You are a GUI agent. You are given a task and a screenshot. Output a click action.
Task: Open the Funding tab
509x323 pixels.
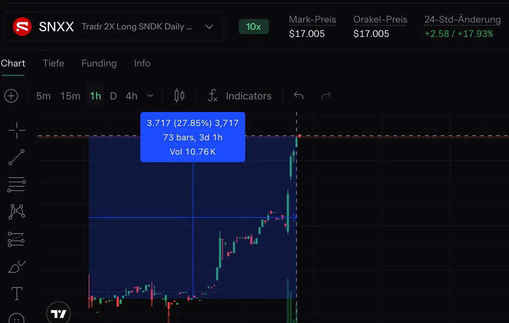tap(99, 63)
